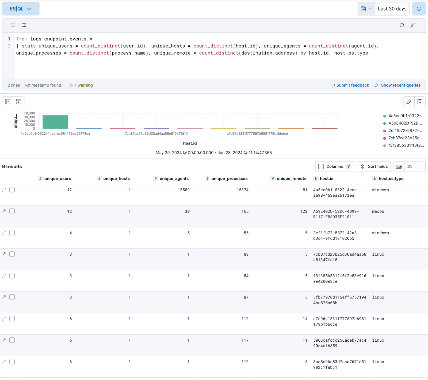Screen dimensions: 428x380
Task: Click unique_users column header
Action: [x=58, y=179]
